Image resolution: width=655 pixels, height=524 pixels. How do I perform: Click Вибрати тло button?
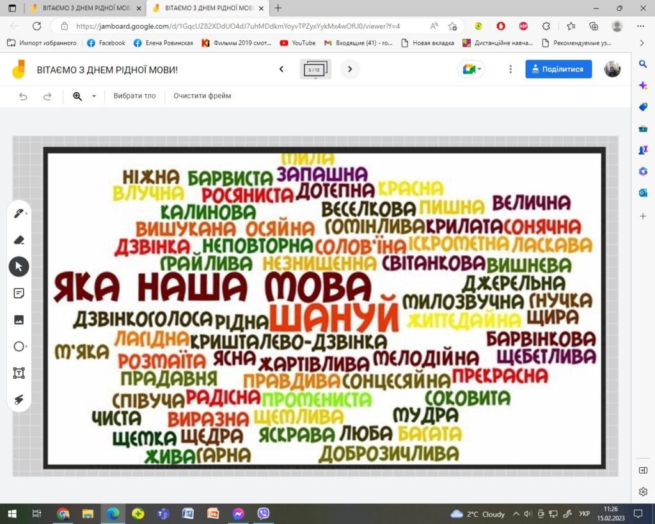[x=134, y=96]
